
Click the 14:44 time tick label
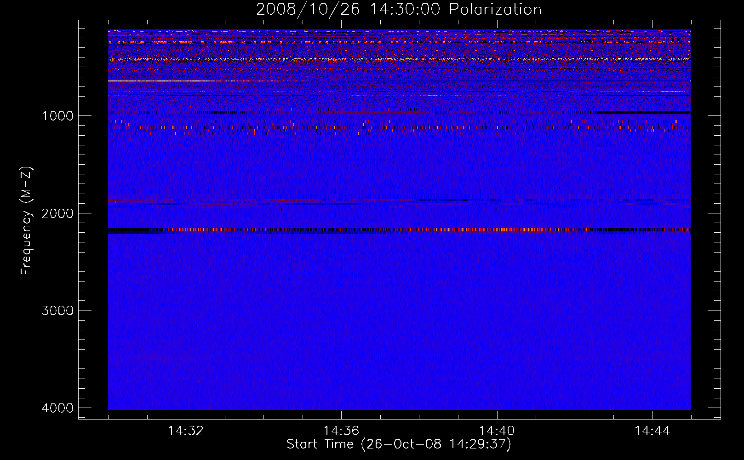(652, 431)
